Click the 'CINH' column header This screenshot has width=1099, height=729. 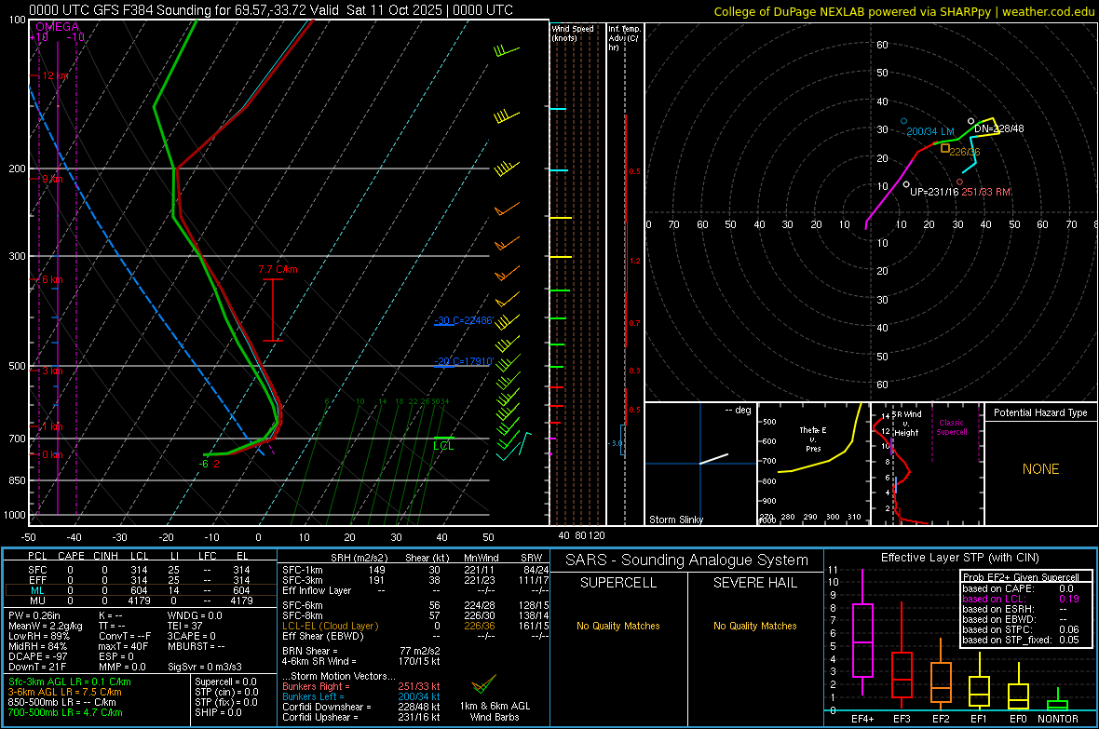click(x=106, y=556)
